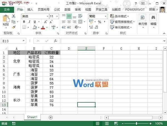Select the Format Painter brush icon
Screen dimensions: 167x126
[13, 27]
